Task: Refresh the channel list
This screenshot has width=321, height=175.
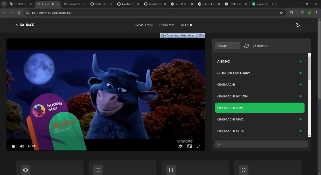Action: (247, 46)
